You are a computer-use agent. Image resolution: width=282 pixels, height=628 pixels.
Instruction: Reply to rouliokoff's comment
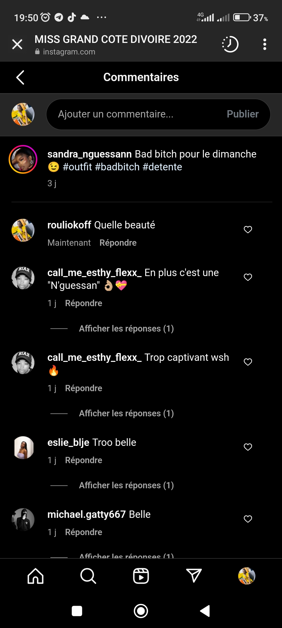[x=118, y=243]
